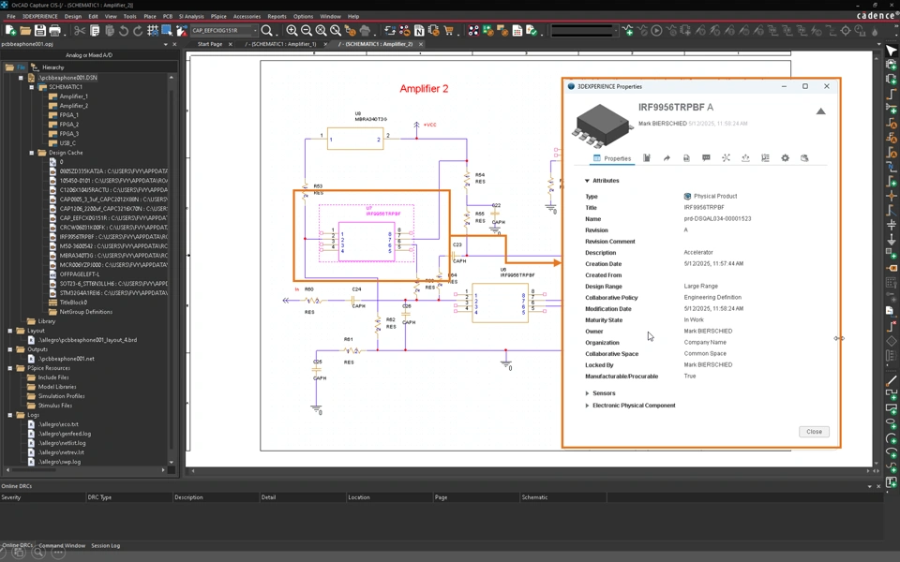900x562 pixels.
Task: Select the pointer tool in right toolbar
Action: click(x=892, y=51)
